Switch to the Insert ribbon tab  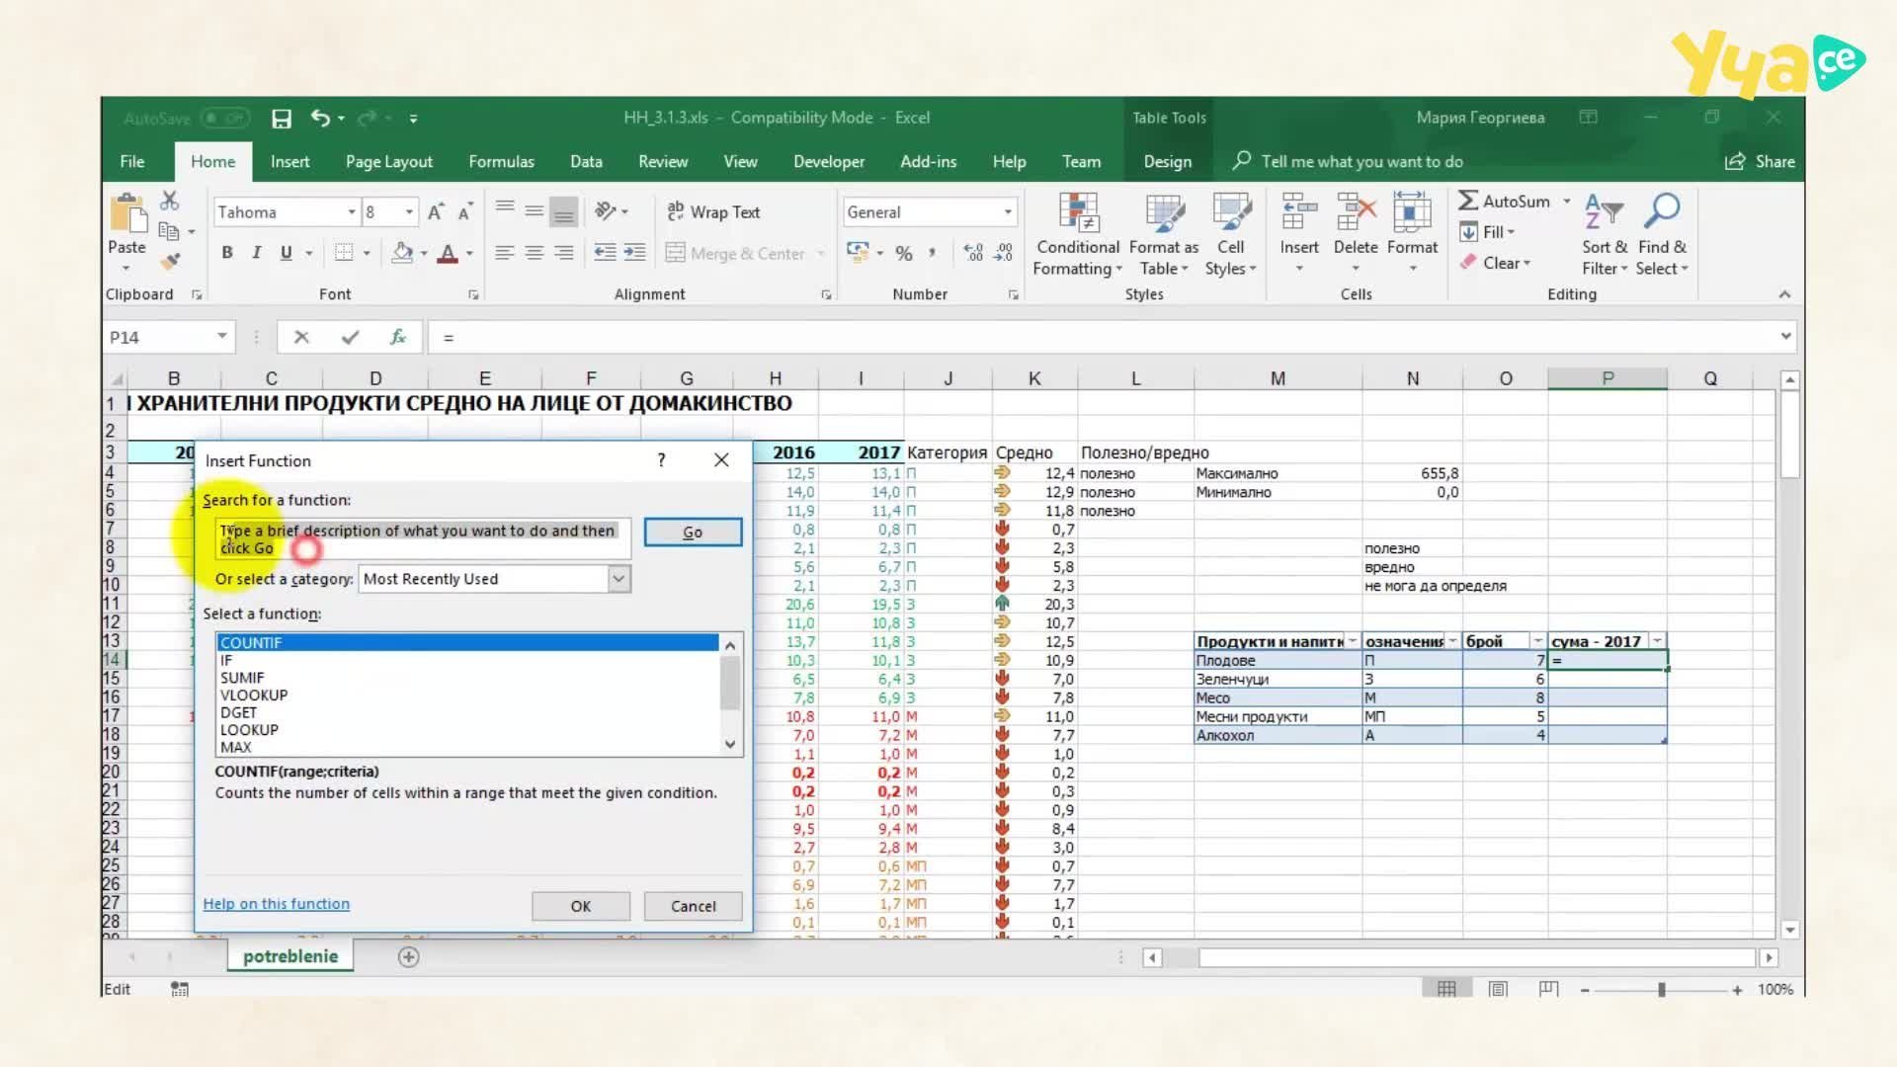tap(289, 162)
